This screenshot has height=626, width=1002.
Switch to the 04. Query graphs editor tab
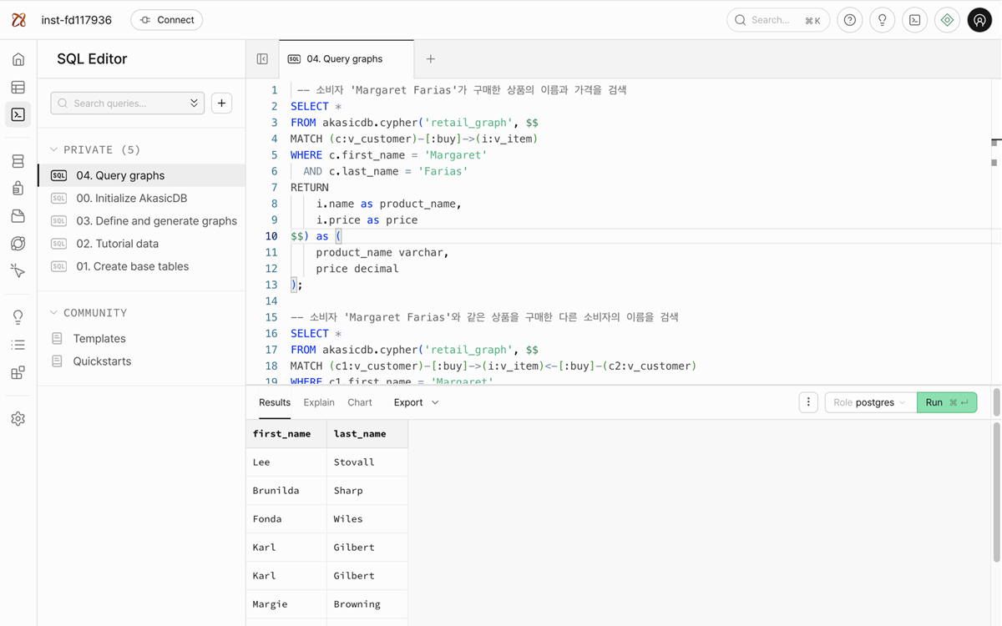pos(347,59)
